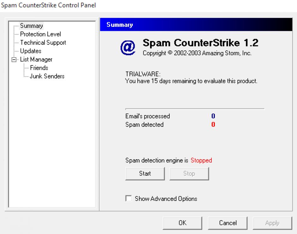Click the blue @ Spam CounterStrike logo
Viewport: 297px width, 234px height.
pyautogui.click(x=128, y=47)
